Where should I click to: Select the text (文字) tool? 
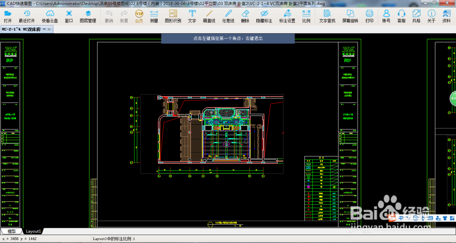pyautogui.click(x=192, y=16)
